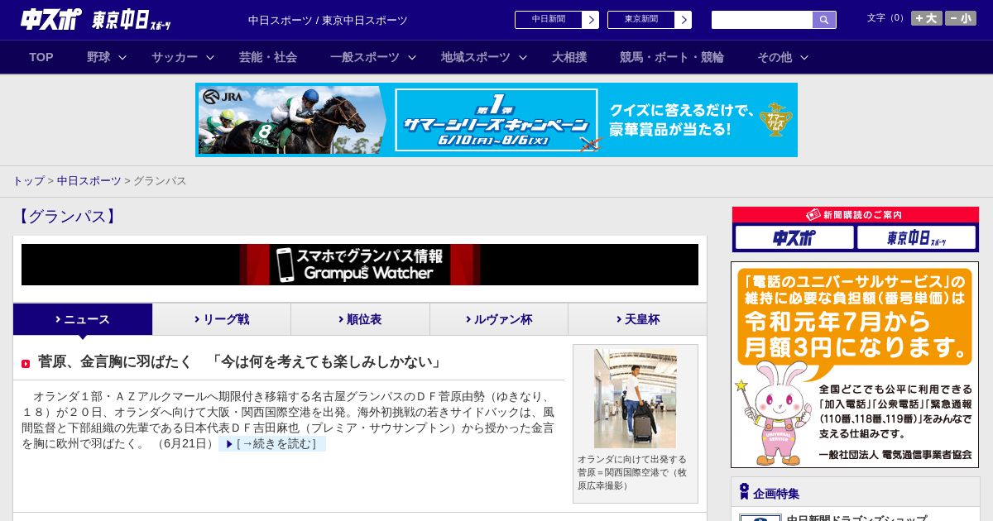Open the ユニバーサルサービス rabbit advertisement
This screenshot has height=521, width=993.
(x=855, y=365)
